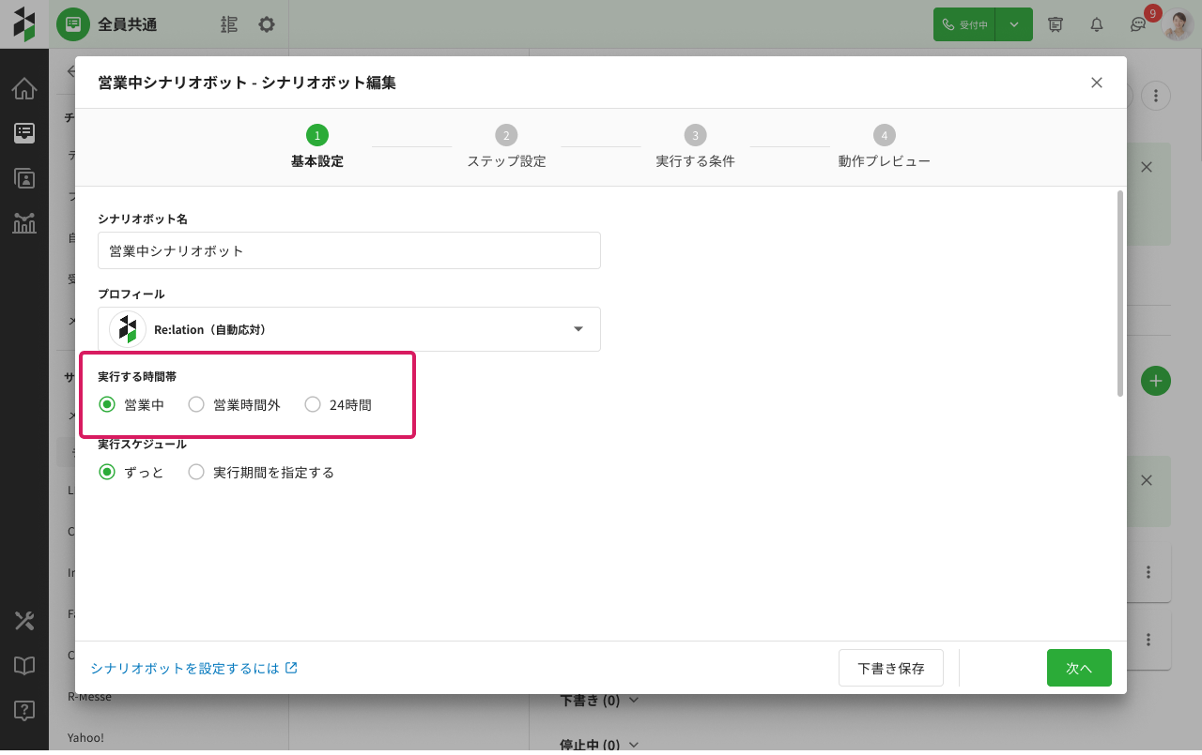Open the contacts address book sidebar icon

point(24,178)
